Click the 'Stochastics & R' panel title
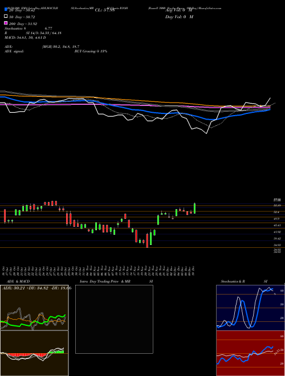This screenshot has height=376, width=285. [x=233, y=281]
